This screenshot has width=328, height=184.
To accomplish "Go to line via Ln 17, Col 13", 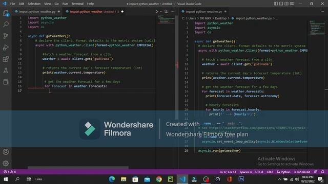I will click(228, 172).
